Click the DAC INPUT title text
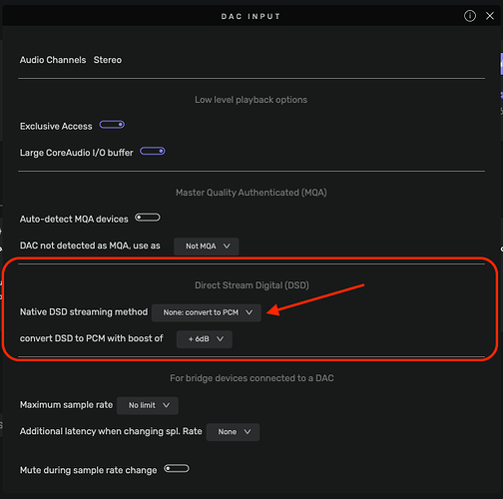 pos(251,16)
